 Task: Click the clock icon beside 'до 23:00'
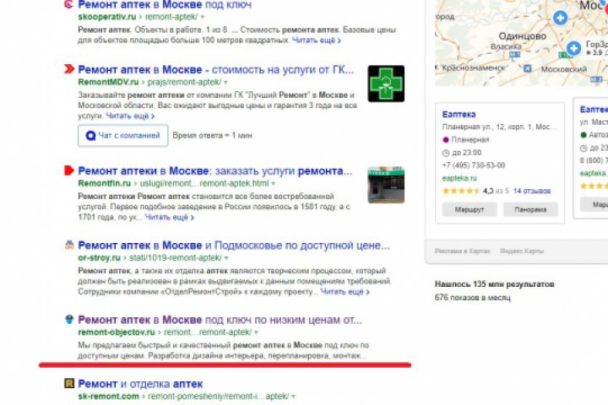pyautogui.click(x=446, y=153)
